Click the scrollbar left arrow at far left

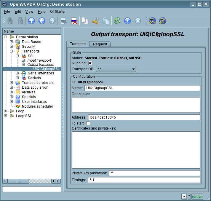point(5,181)
